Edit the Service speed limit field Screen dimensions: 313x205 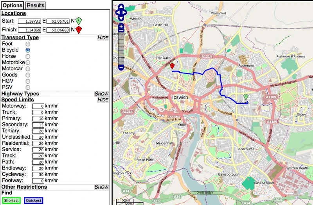pos(38,150)
